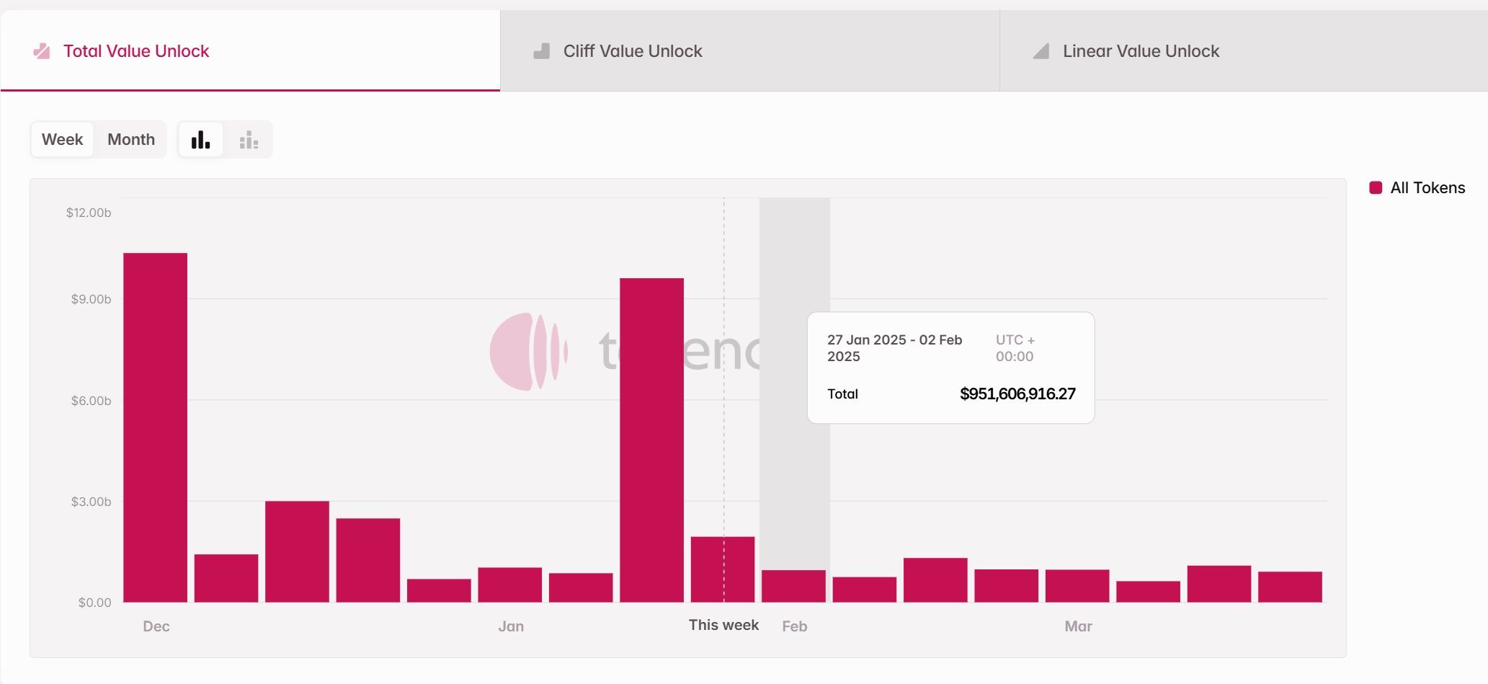Image resolution: width=1488 pixels, height=684 pixels.
Task: Open the Cliff Value Unlock tab
Action: coord(749,50)
